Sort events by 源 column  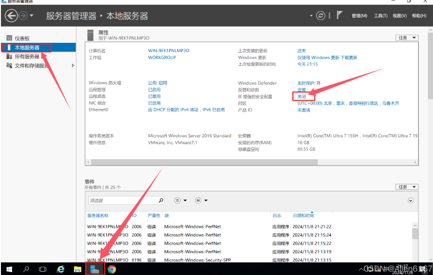tap(167, 215)
